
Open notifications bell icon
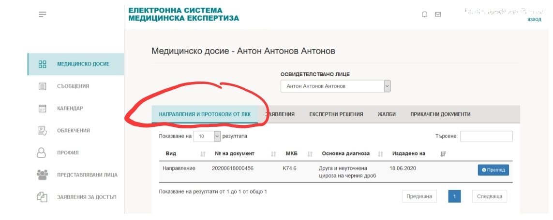click(x=425, y=14)
